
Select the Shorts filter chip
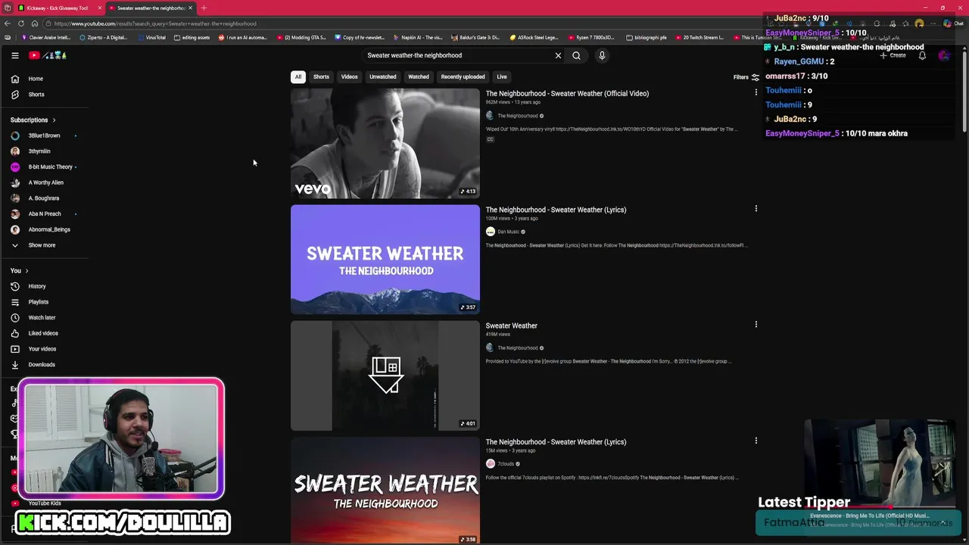pyautogui.click(x=321, y=76)
